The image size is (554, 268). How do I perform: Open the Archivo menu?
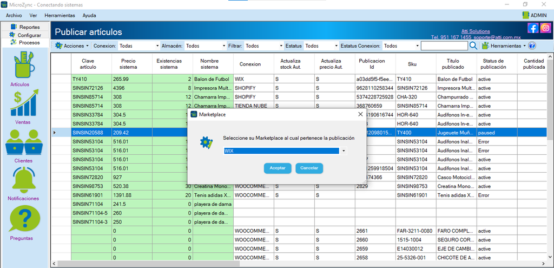[x=14, y=16]
